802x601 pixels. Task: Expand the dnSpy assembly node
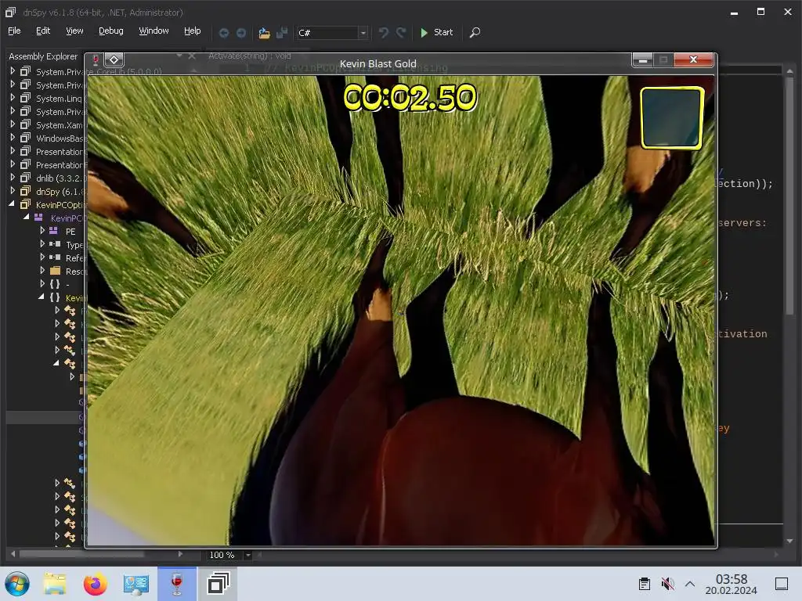click(x=13, y=191)
